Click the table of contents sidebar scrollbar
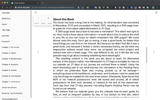Screen dimensions: 160x100 tap(31, 54)
